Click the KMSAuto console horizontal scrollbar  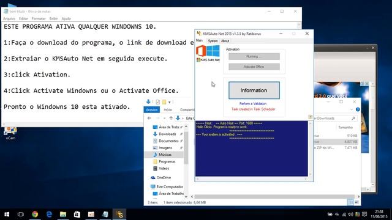pos(252,179)
